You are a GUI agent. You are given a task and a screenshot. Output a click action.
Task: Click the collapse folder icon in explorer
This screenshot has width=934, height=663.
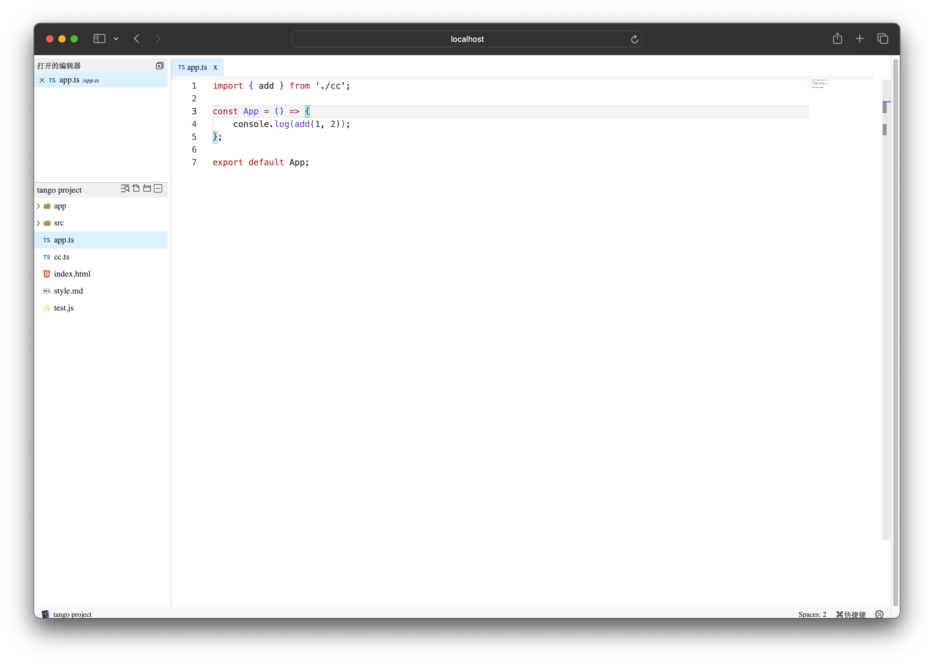click(159, 189)
